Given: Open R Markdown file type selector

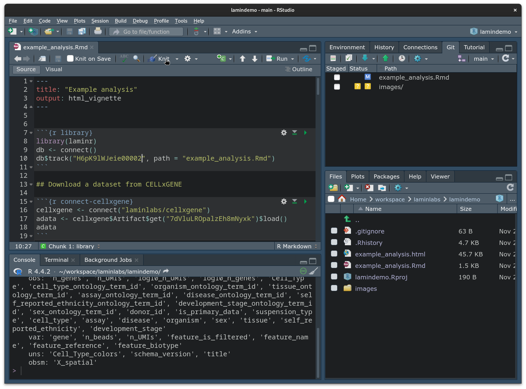Looking at the screenshot, I should click(x=297, y=246).
